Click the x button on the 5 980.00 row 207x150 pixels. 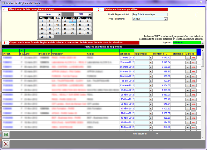click(151, 94)
